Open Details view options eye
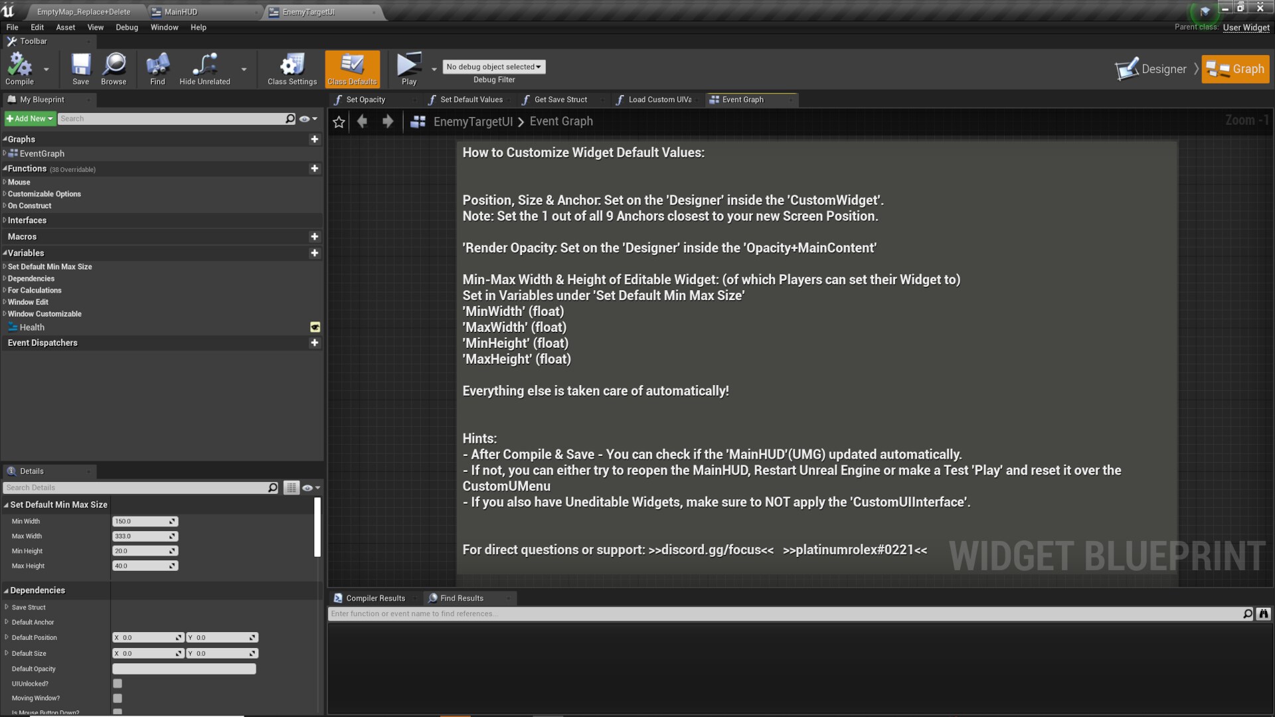The image size is (1275, 717). pyautogui.click(x=311, y=488)
